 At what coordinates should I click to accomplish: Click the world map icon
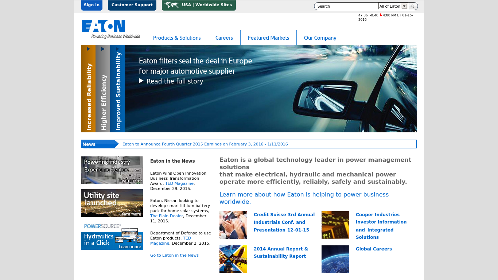pyautogui.click(x=171, y=5)
